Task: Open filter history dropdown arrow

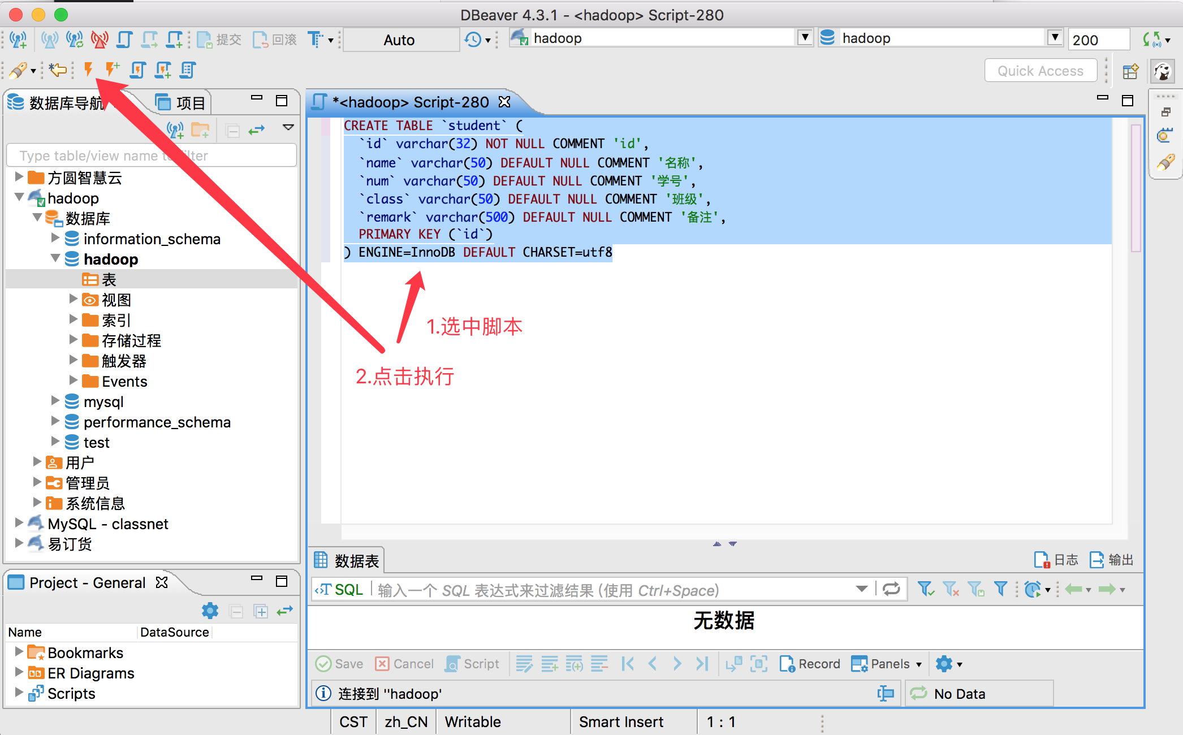Action: 862,589
